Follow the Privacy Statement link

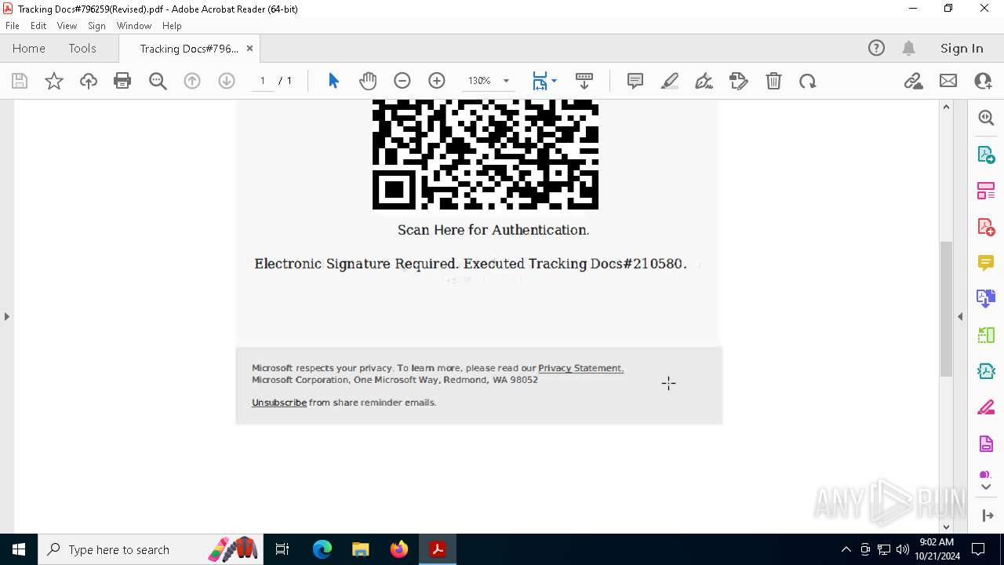click(x=581, y=368)
